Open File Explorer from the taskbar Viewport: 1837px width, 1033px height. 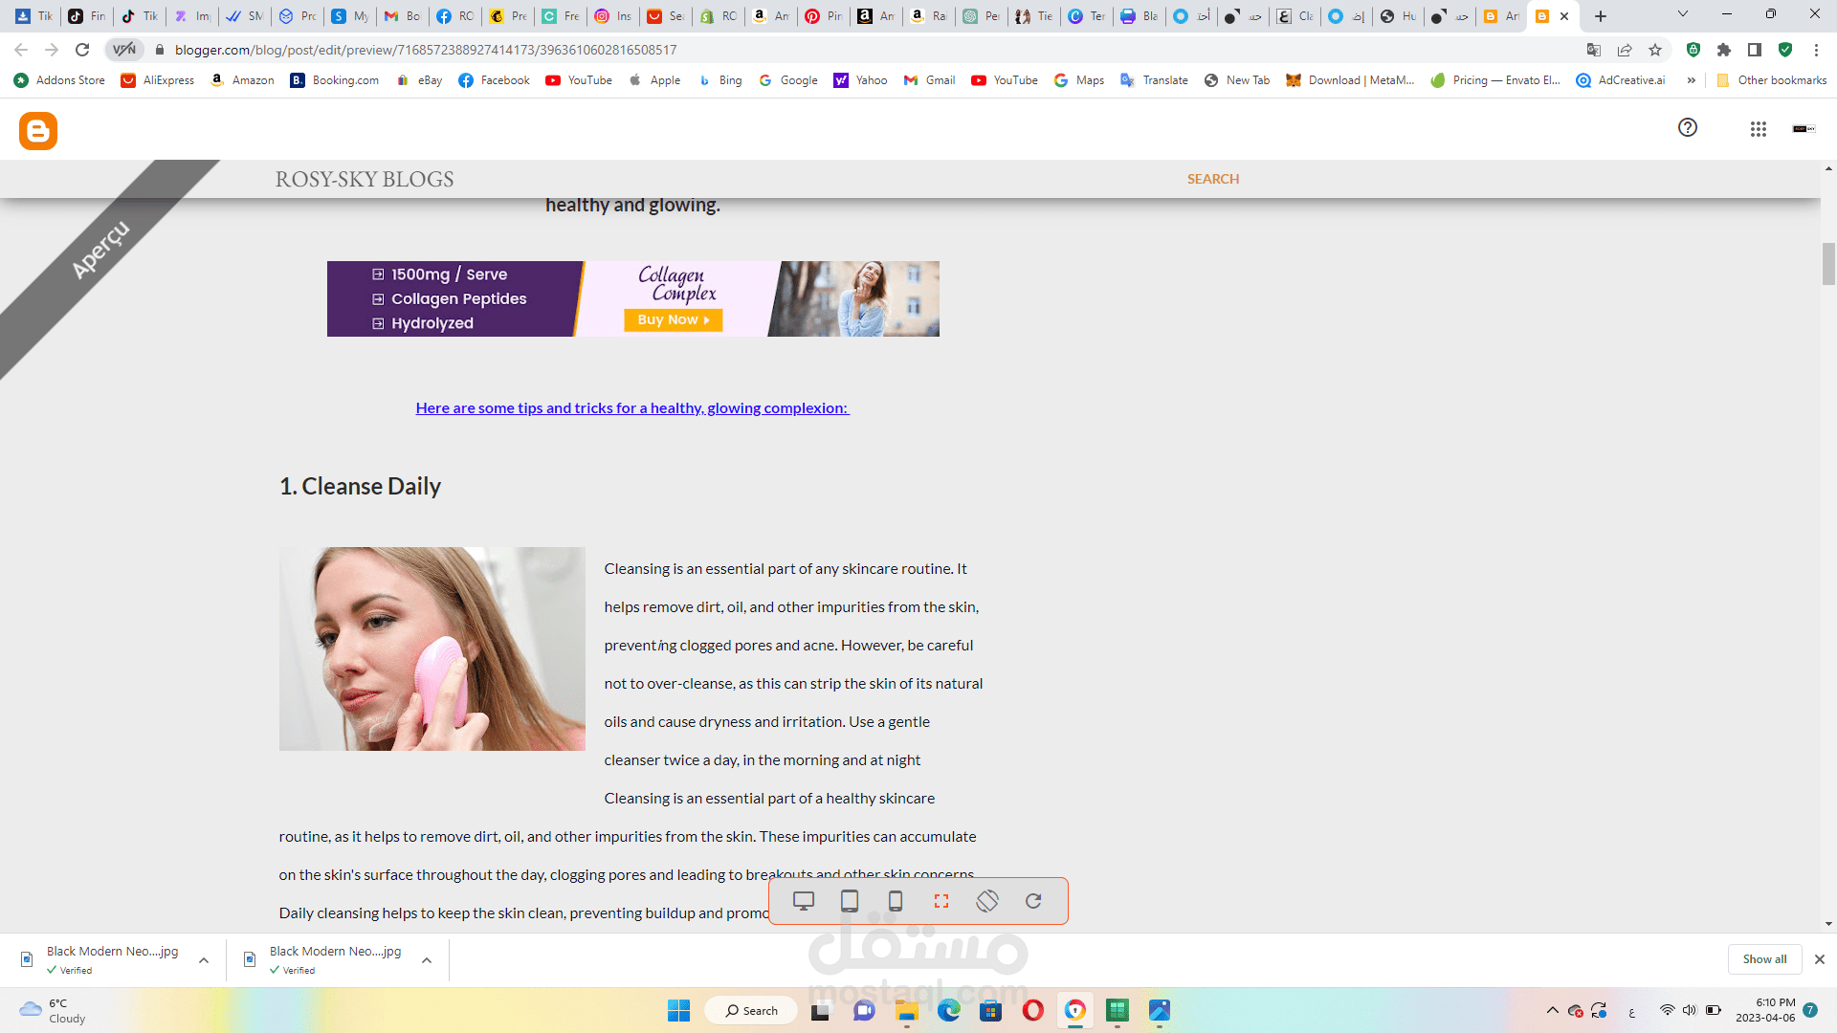(x=907, y=1010)
